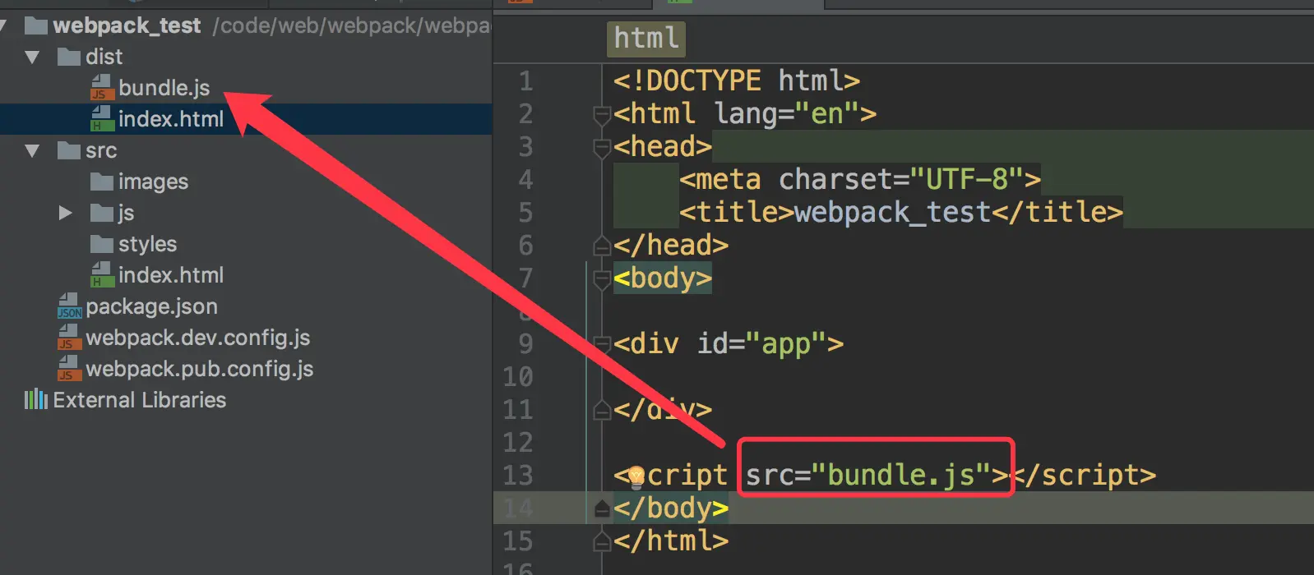This screenshot has width=1314, height=575.
Task: Select External Libraries node
Action: 139,400
